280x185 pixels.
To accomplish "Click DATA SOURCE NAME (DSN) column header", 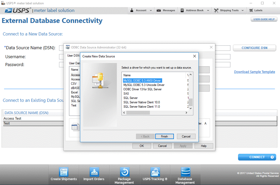I will coord(26,113).
